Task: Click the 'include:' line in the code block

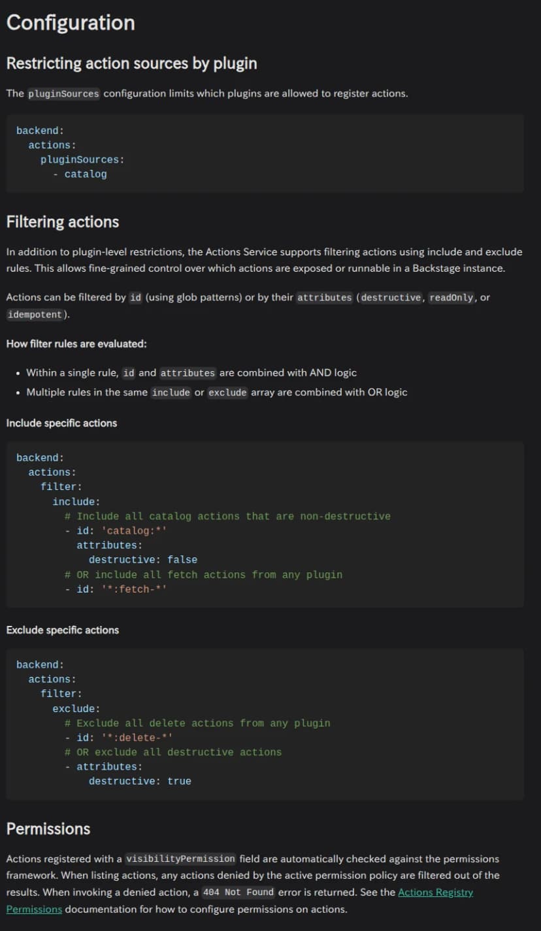Action: pos(76,502)
